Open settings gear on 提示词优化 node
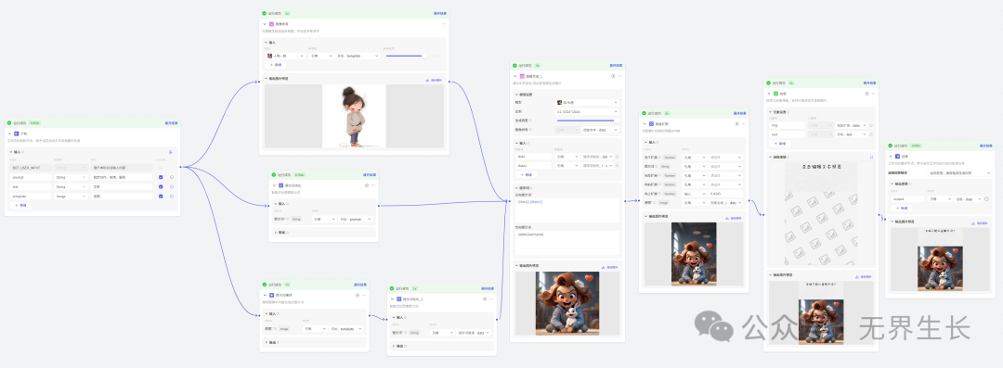This screenshot has width=1003, height=368. tap(366, 185)
